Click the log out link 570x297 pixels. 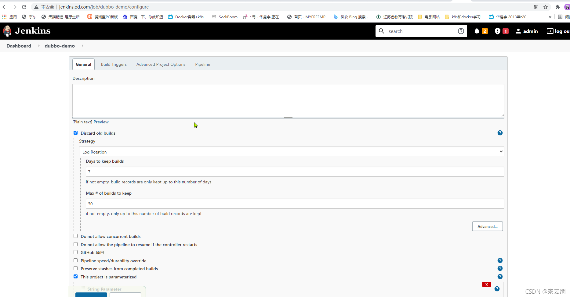click(558, 31)
